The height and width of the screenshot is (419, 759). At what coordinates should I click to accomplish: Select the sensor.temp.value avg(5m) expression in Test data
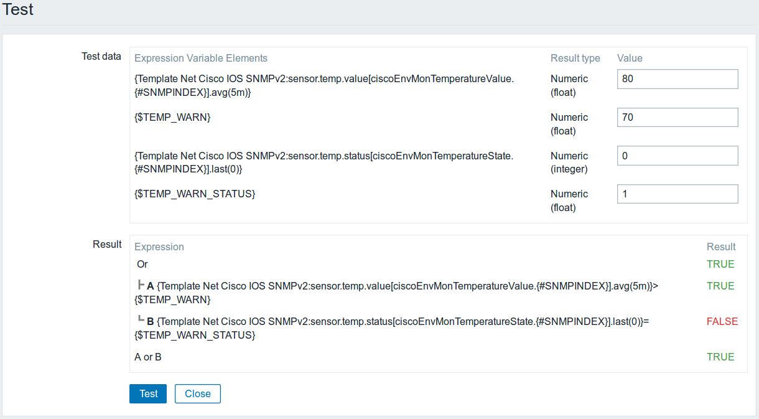tap(324, 86)
